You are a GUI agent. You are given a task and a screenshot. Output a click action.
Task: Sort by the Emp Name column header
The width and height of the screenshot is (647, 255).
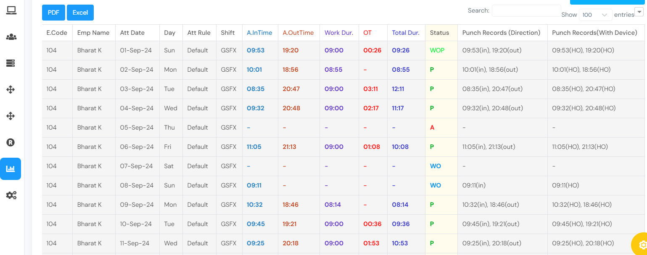93,33
